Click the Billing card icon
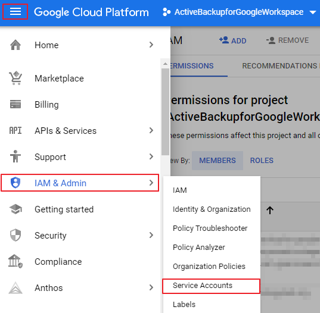 coord(15,104)
